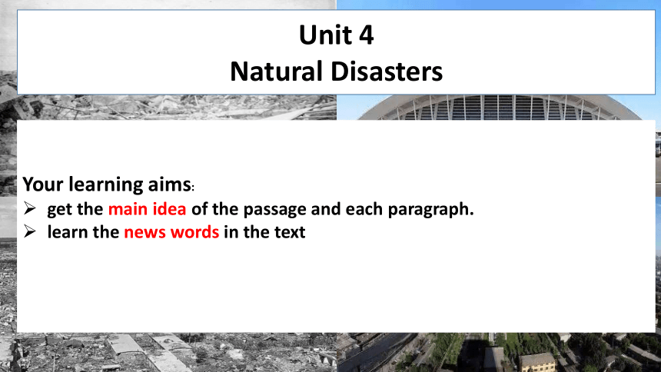Click 'in the text' phrase

click(x=264, y=232)
